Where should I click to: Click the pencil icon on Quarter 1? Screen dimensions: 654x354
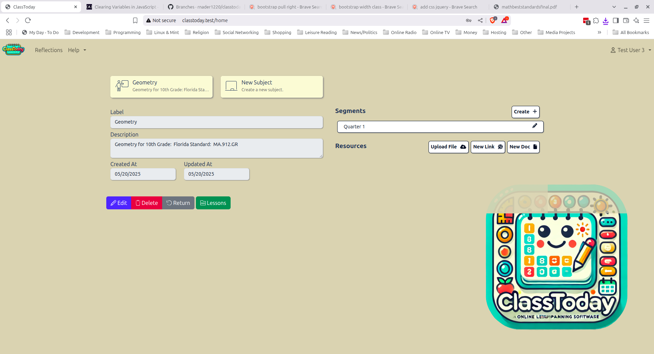pyautogui.click(x=535, y=126)
